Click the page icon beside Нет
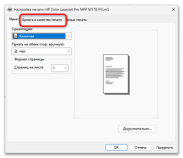This screenshot has height=158, width=183. [16, 51]
